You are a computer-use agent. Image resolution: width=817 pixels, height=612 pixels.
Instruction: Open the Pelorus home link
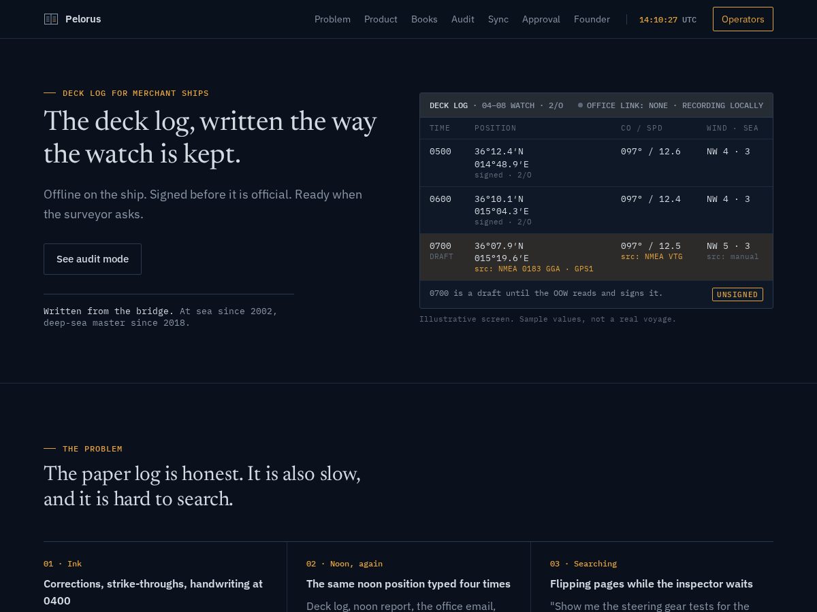[72, 19]
